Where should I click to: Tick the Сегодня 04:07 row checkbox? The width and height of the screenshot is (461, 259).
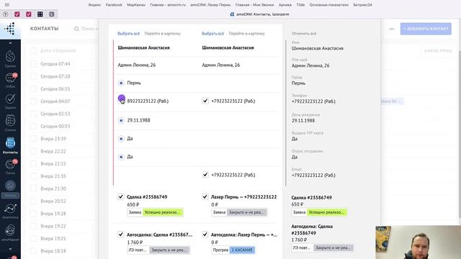[x=34, y=101]
